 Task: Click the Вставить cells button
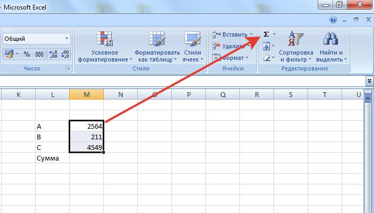(x=233, y=34)
